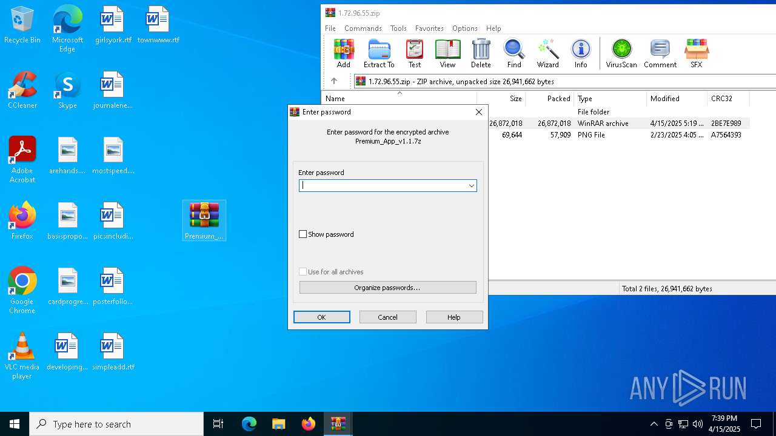Viewport: 776px width, 436px height.
Task: Click the WinRAR taskbar button
Action: [338, 424]
